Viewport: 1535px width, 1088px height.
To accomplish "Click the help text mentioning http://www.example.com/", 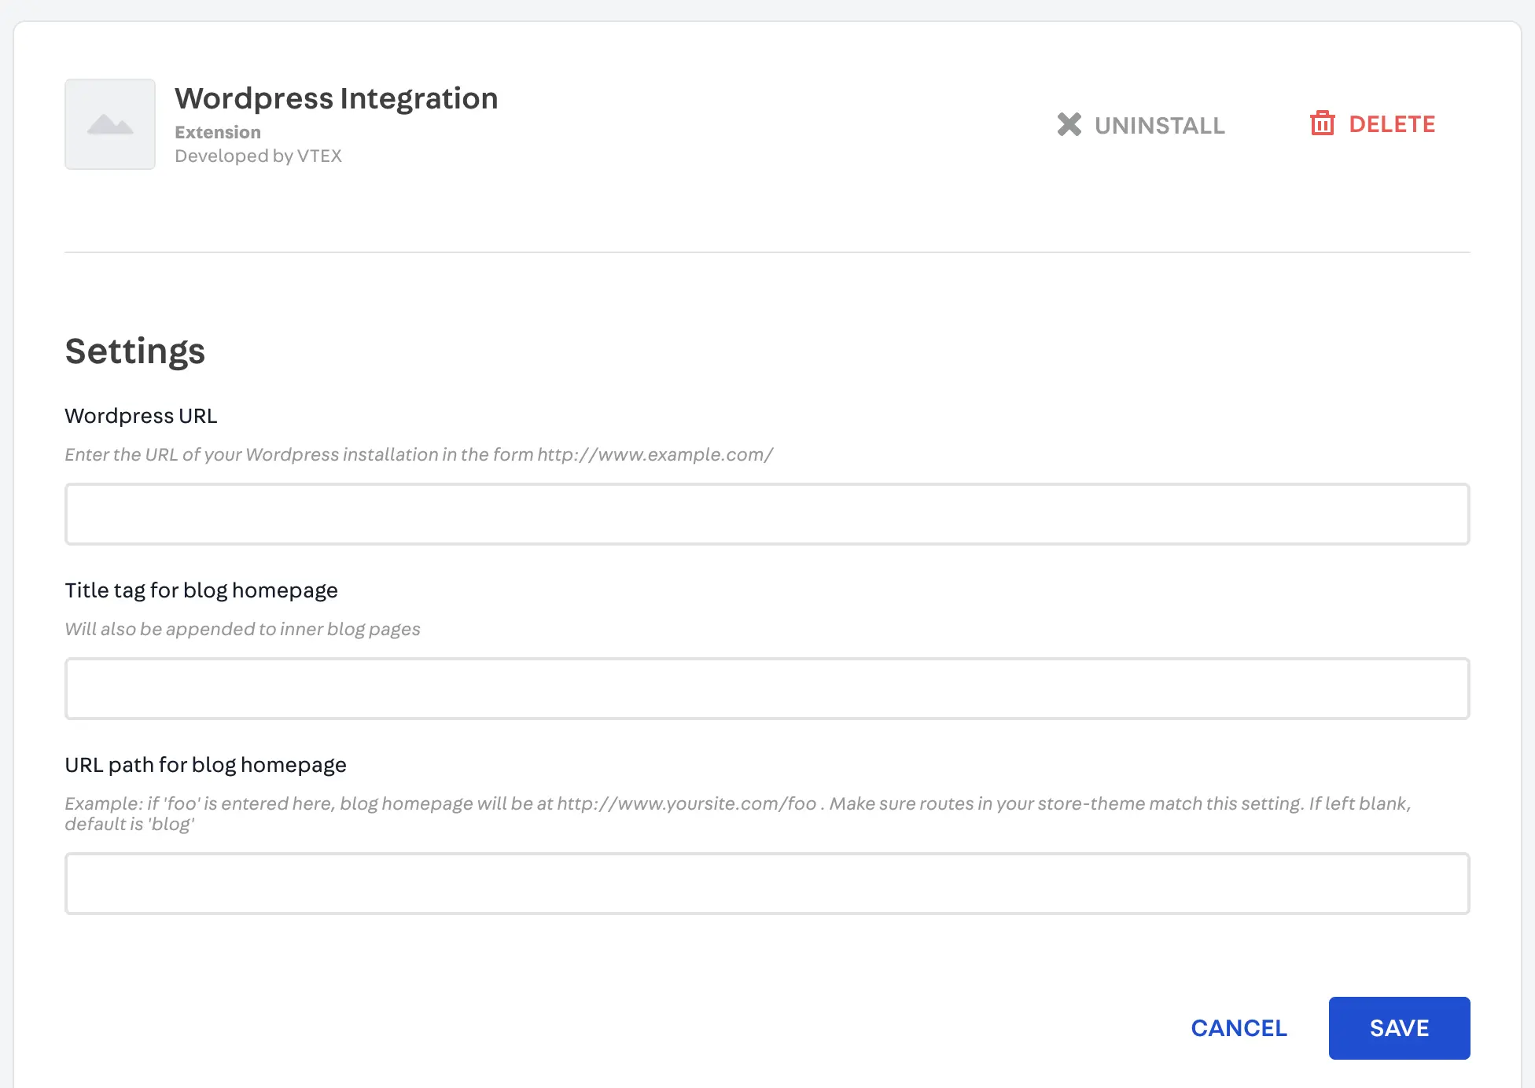I will [418, 454].
